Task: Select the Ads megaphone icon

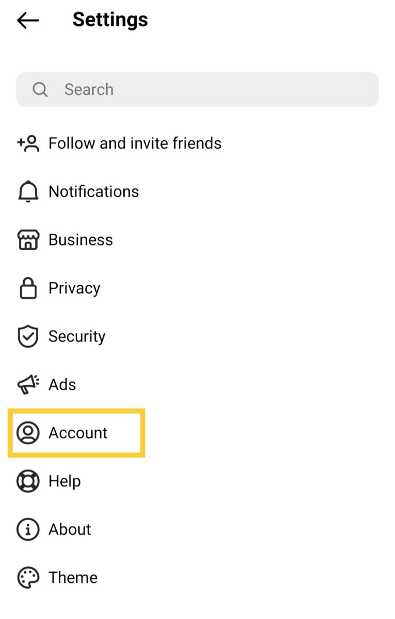Action: (28, 384)
